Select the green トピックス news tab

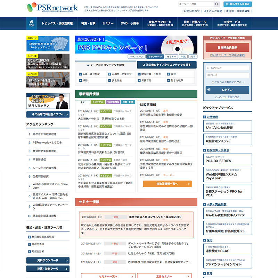tap(98, 102)
